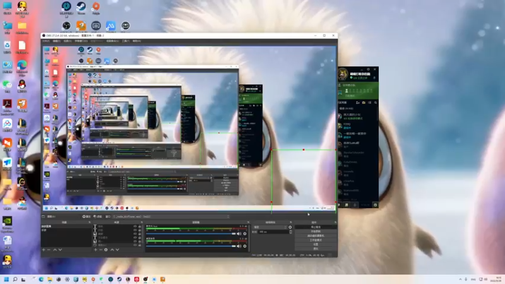
Task: Open Mic/Aux audio settings gear
Action: pos(245,234)
